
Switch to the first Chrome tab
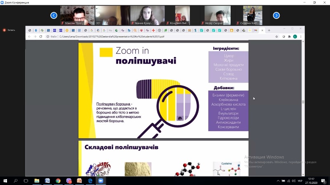(x=30, y=30)
